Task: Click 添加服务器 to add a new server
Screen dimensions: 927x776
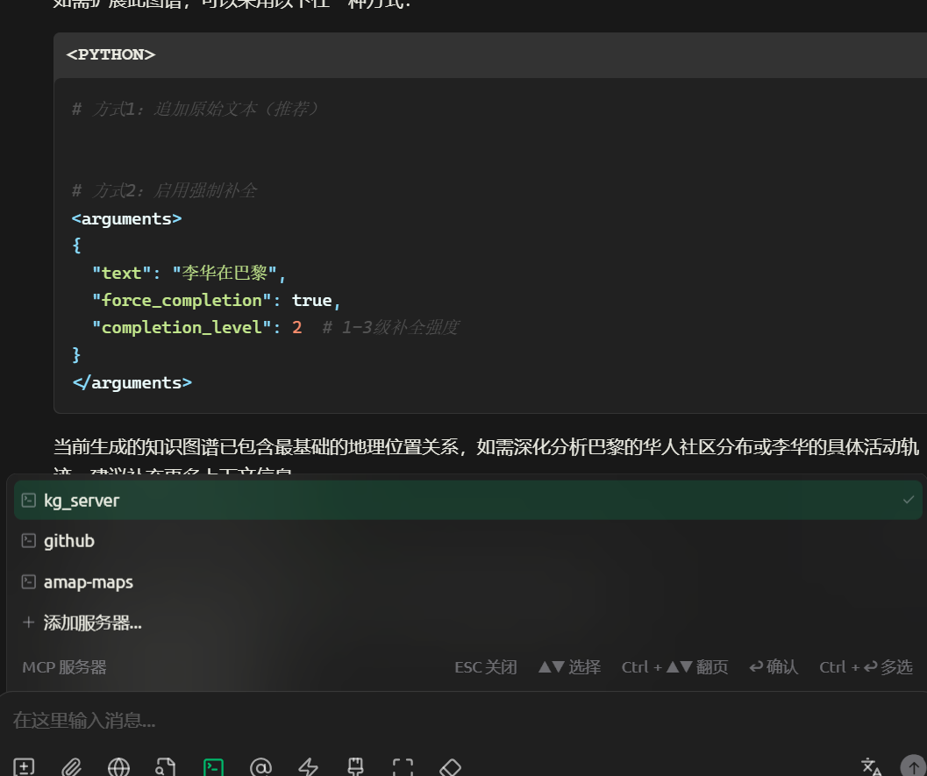Action: 93,623
